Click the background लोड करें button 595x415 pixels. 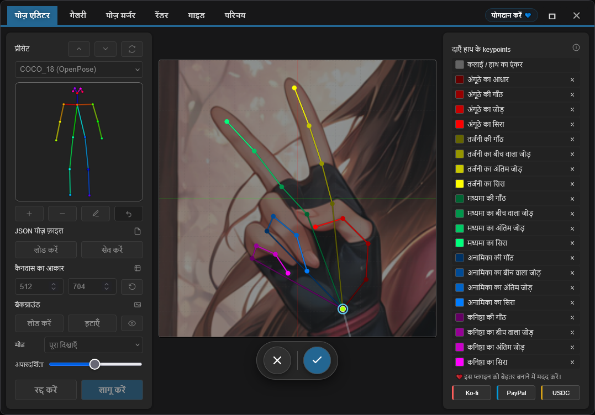[39, 323]
